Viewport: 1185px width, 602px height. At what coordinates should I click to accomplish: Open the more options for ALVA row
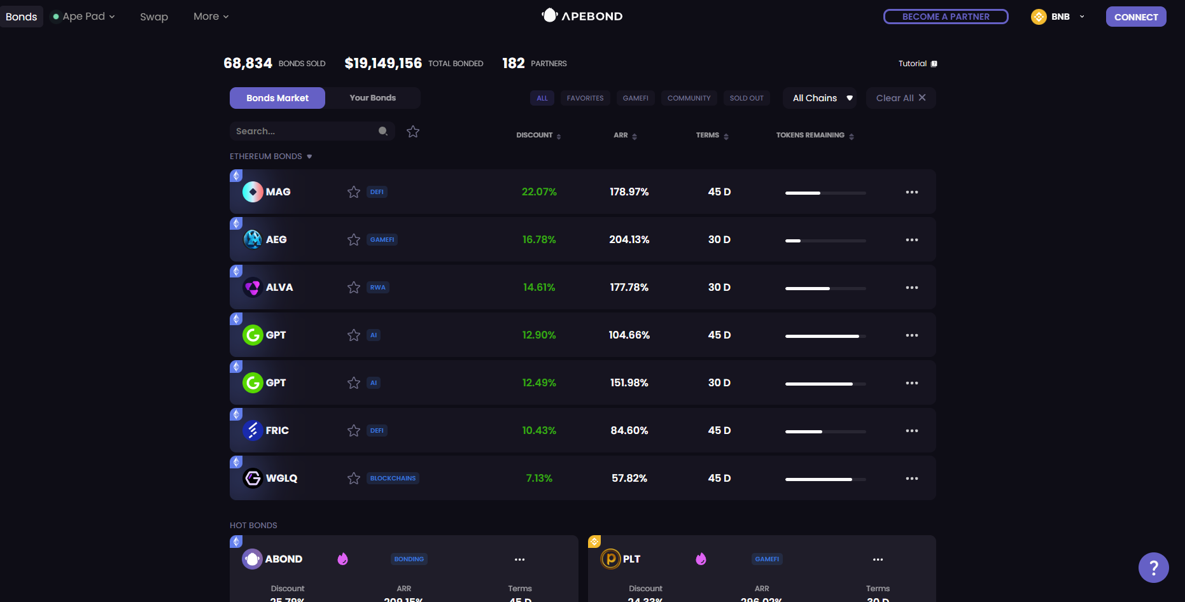[912, 288]
